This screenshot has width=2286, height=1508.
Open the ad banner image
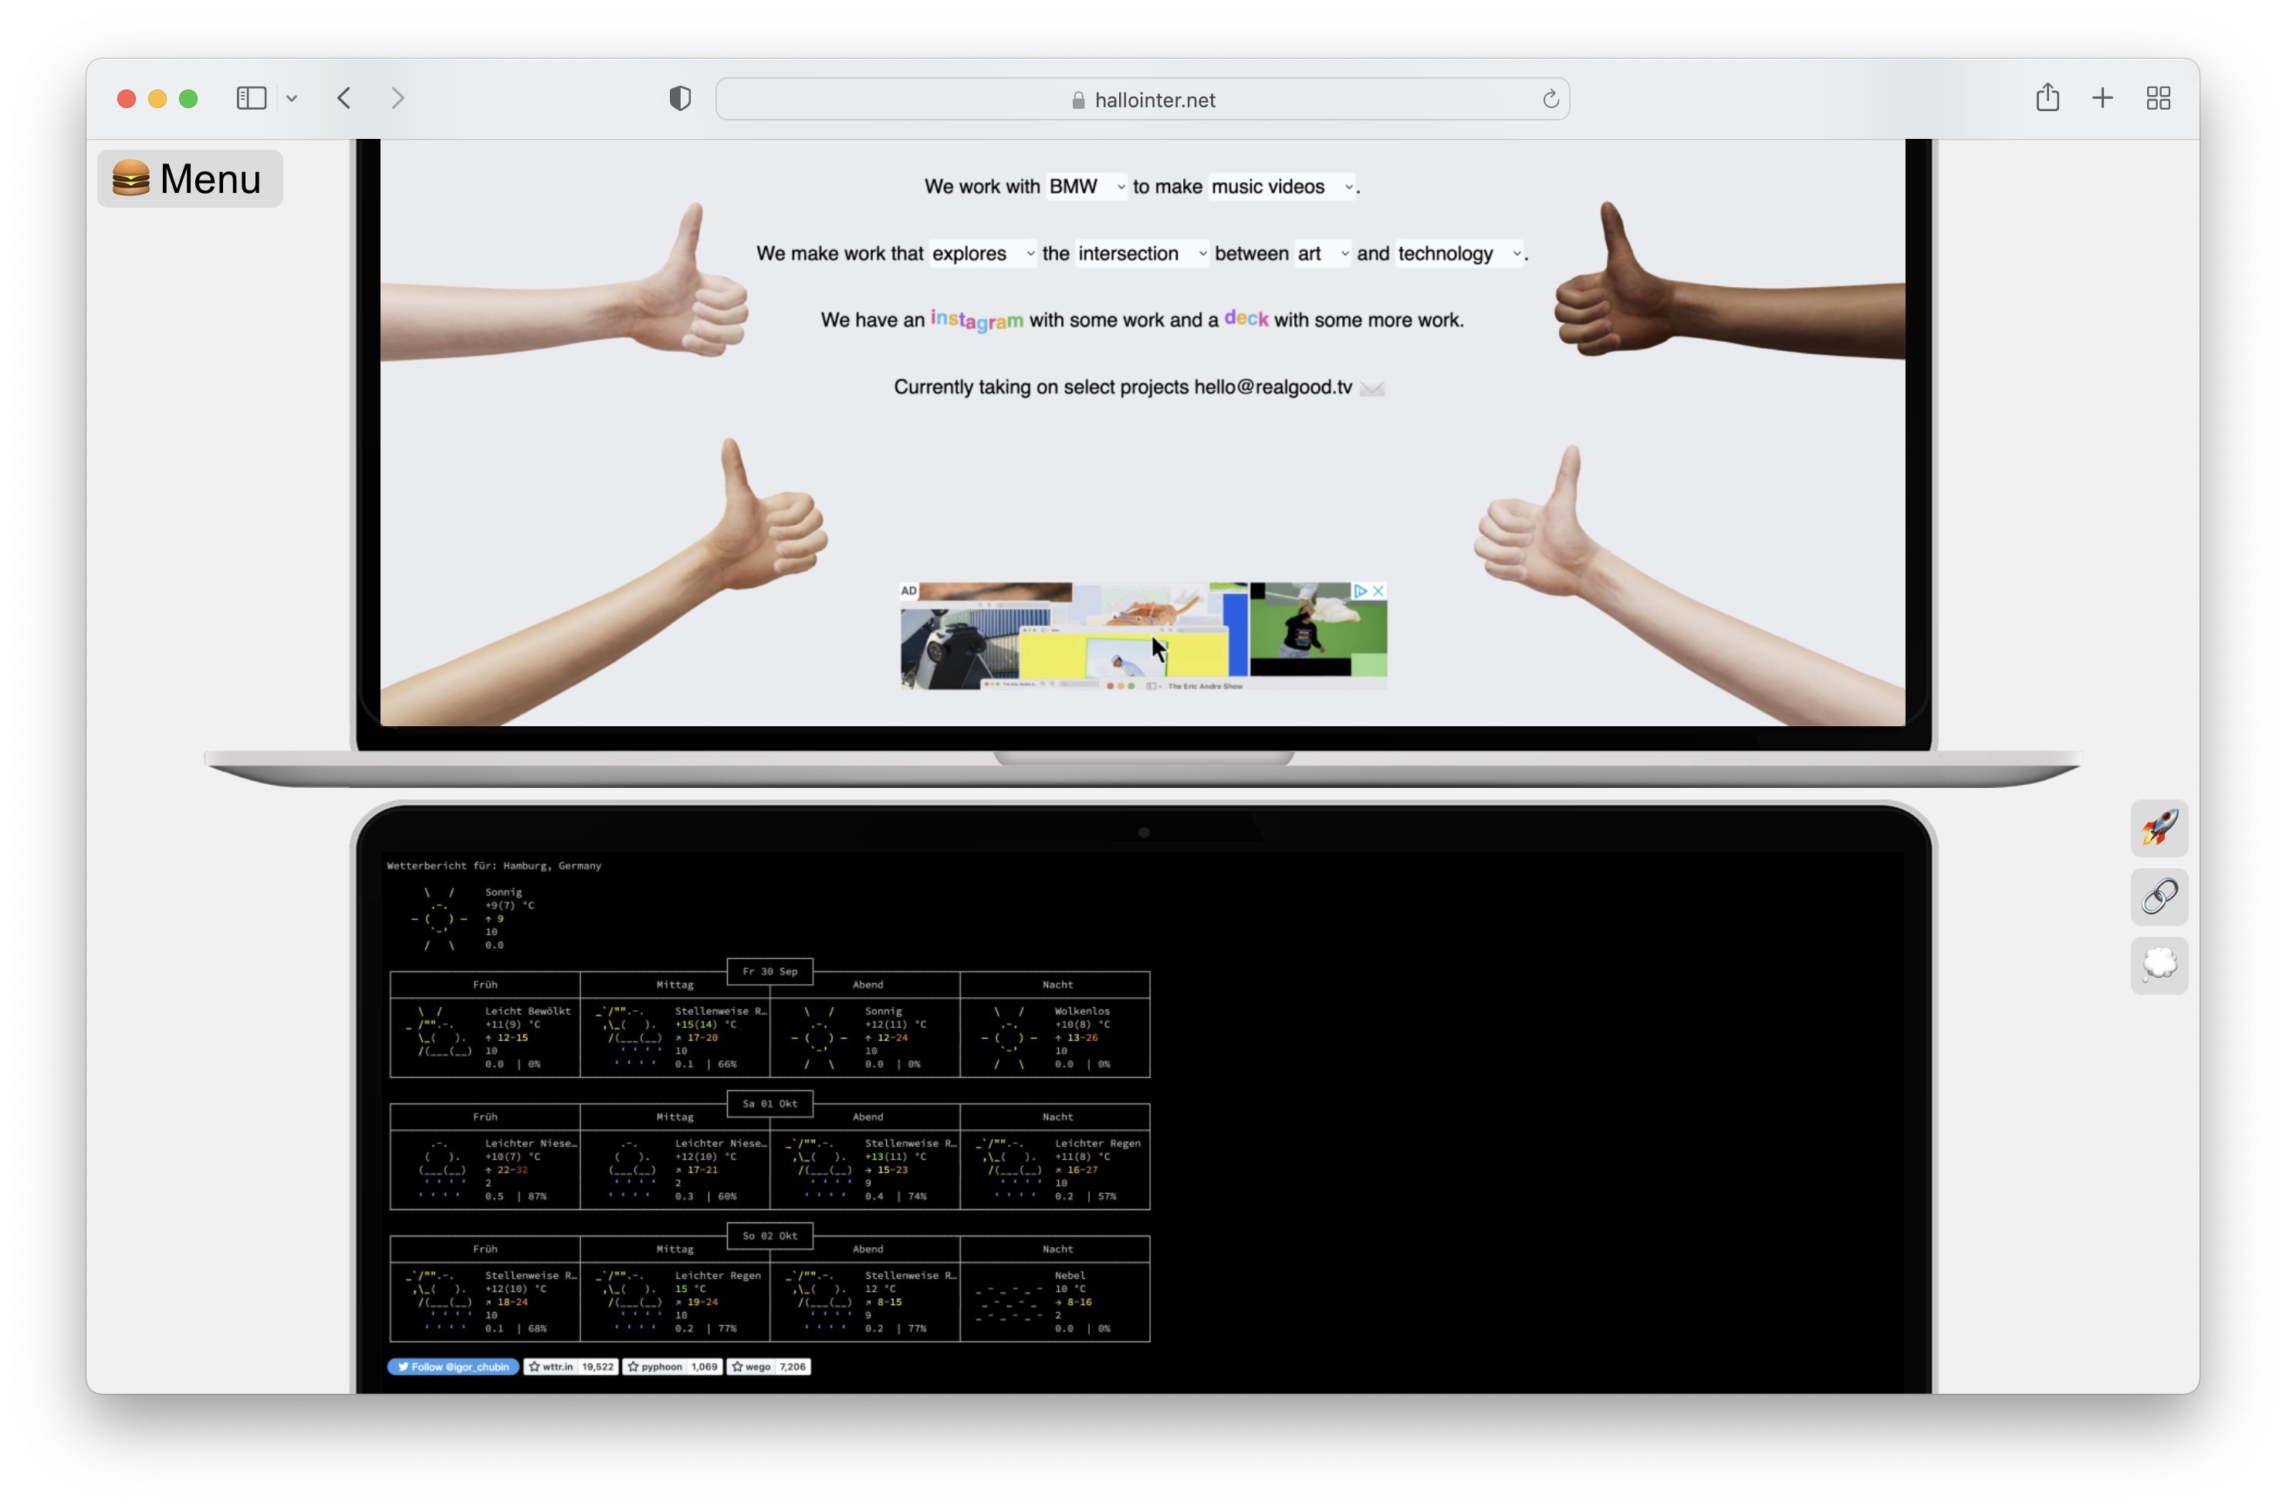tap(1144, 636)
